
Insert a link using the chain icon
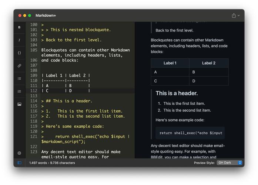tap(19, 66)
